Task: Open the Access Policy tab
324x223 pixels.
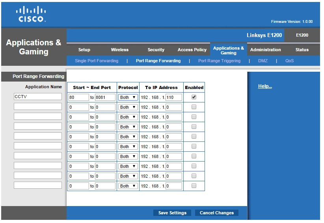Action: coord(192,50)
